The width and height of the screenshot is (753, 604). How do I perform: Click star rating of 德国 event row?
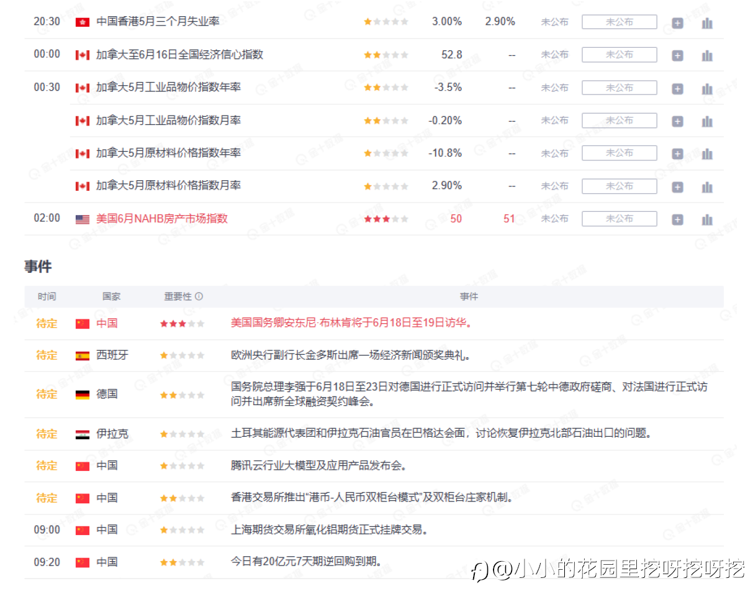click(183, 395)
